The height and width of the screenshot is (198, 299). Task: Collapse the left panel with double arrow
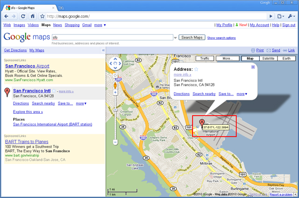click(103, 50)
